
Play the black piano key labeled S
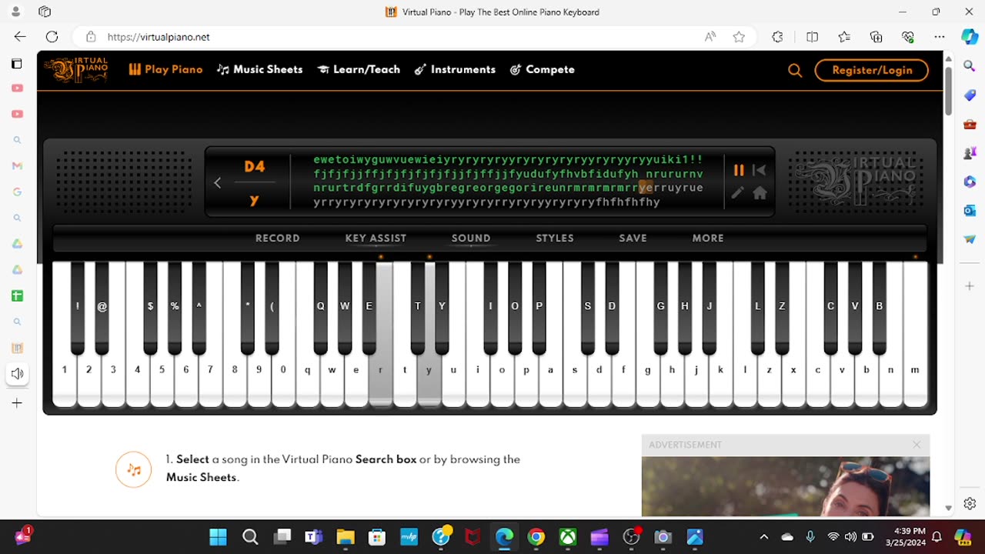click(x=588, y=308)
